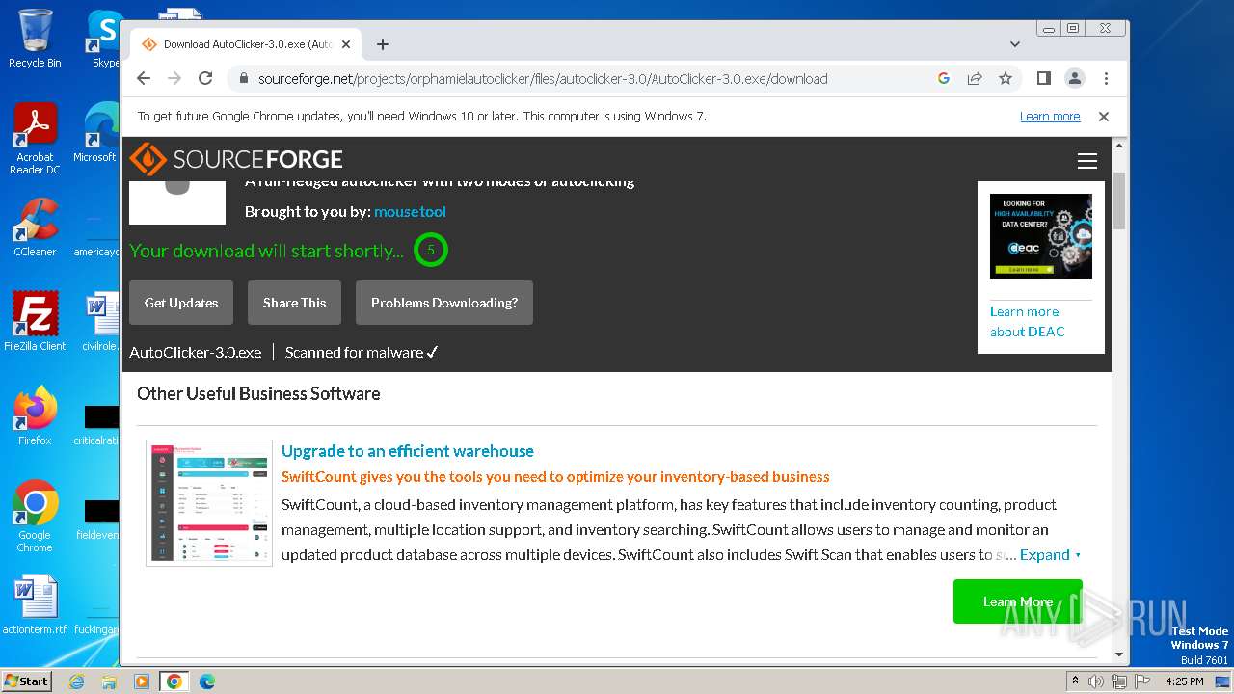Open Chrome's three-dot menu
Screen dimensions: 1234x694
[x=1106, y=78]
